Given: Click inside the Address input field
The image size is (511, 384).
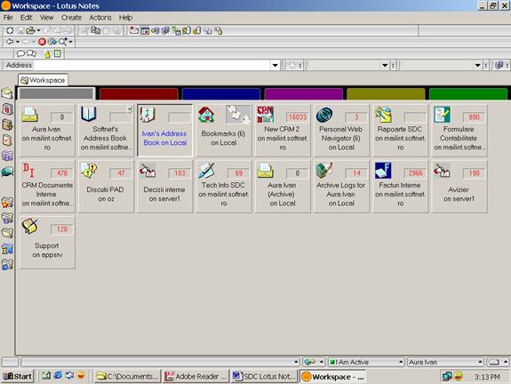Looking at the screenshot, I should [x=152, y=65].
